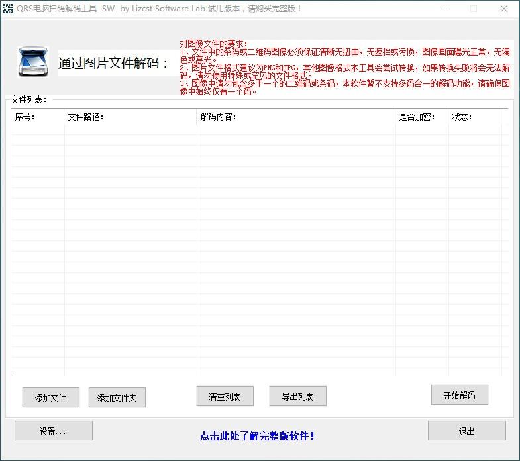Image resolution: width=520 pixels, height=461 pixels.
Task: Sort by the 文件路径 column header
Action: [x=130, y=117]
